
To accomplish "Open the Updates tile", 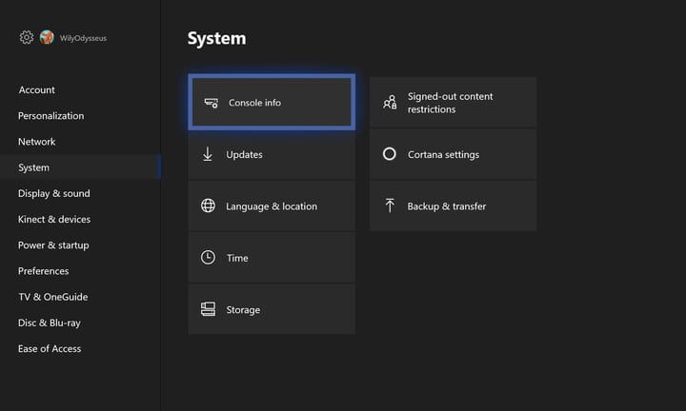I will coord(272,154).
